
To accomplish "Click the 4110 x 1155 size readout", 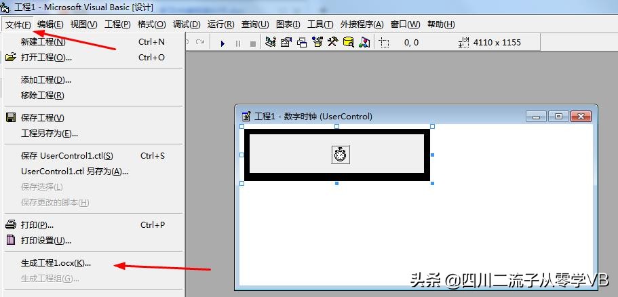I will 497,43.
